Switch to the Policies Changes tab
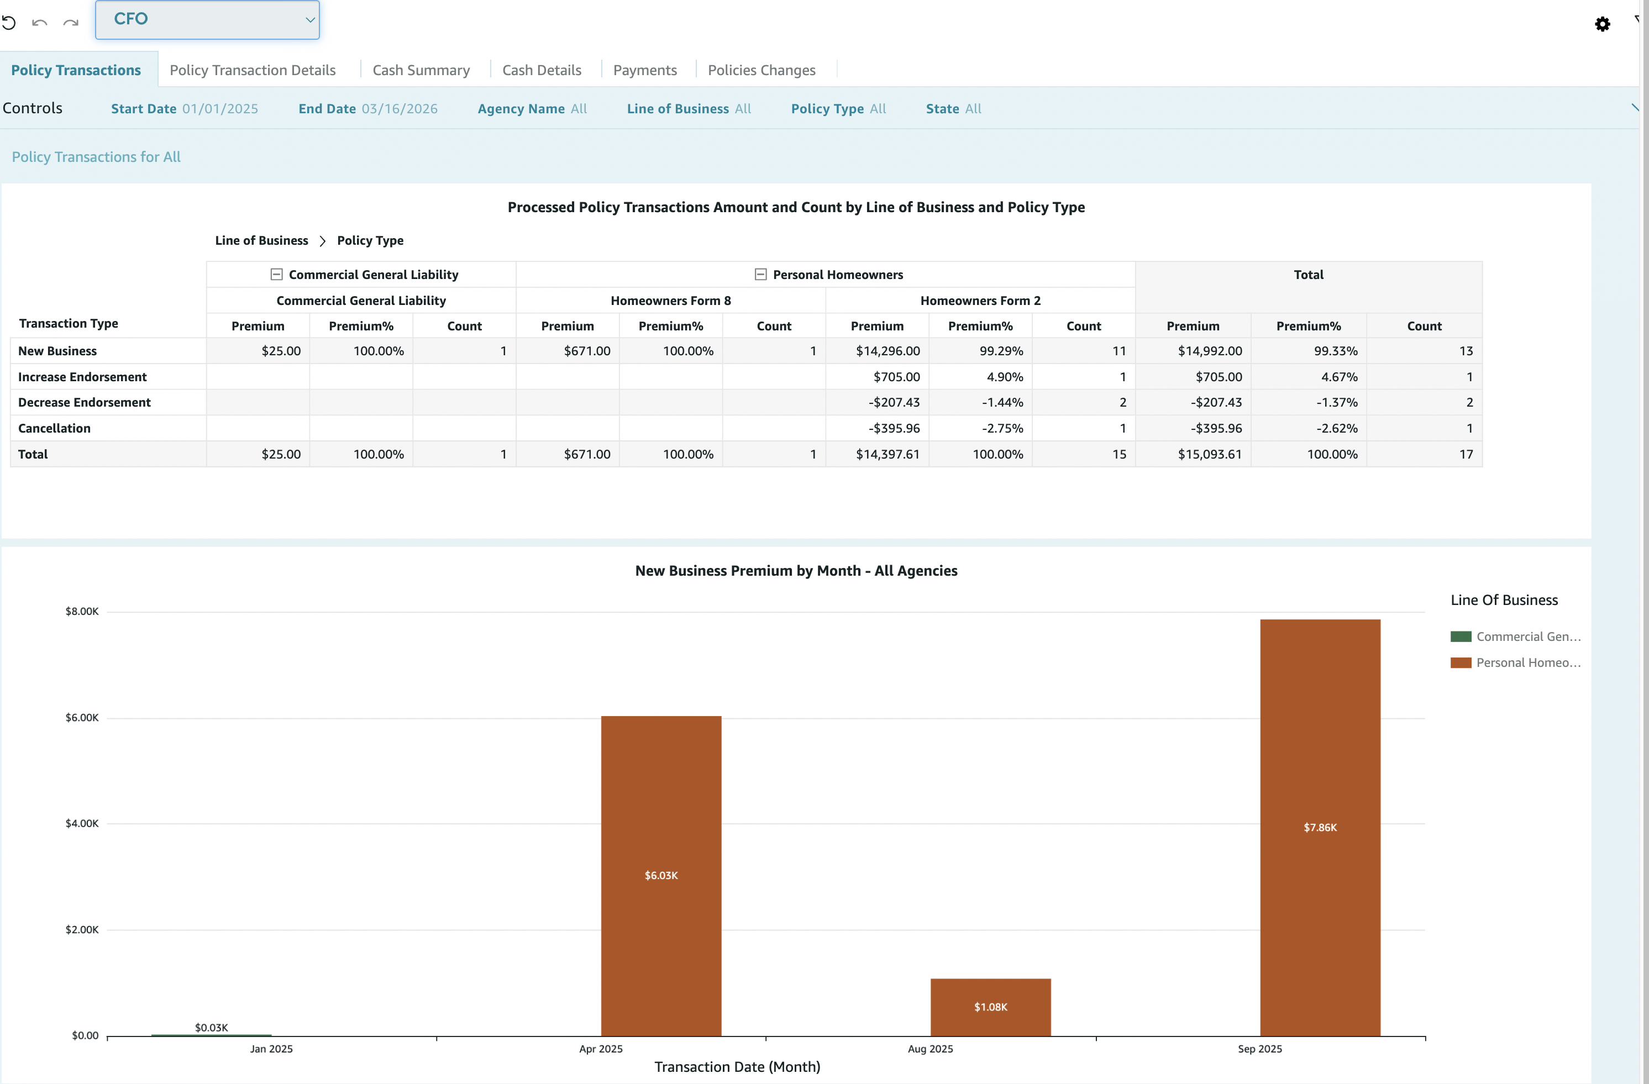 point(761,70)
